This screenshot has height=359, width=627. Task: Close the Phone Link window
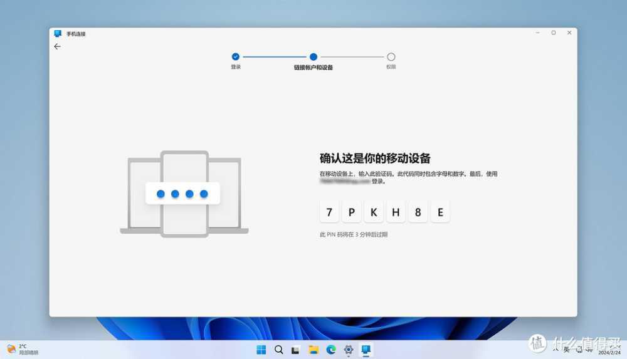[569, 33]
